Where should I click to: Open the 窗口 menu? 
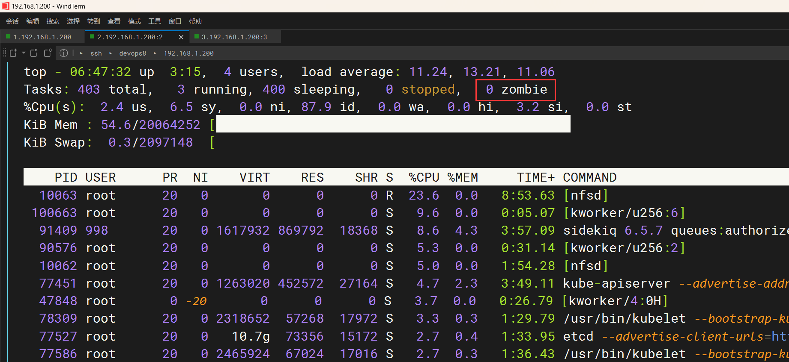coord(175,21)
